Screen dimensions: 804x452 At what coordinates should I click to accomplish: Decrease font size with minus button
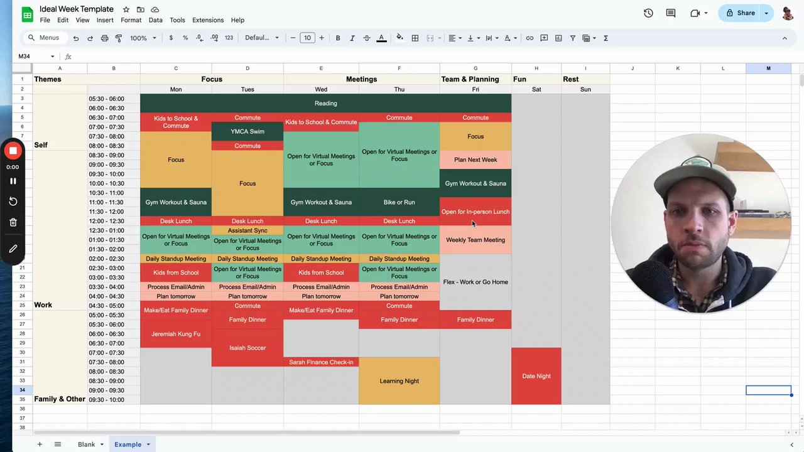pyautogui.click(x=293, y=38)
